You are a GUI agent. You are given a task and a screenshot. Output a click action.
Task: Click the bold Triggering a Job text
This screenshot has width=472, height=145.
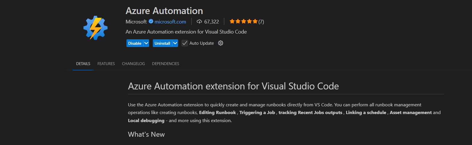[x=257, y=113]
